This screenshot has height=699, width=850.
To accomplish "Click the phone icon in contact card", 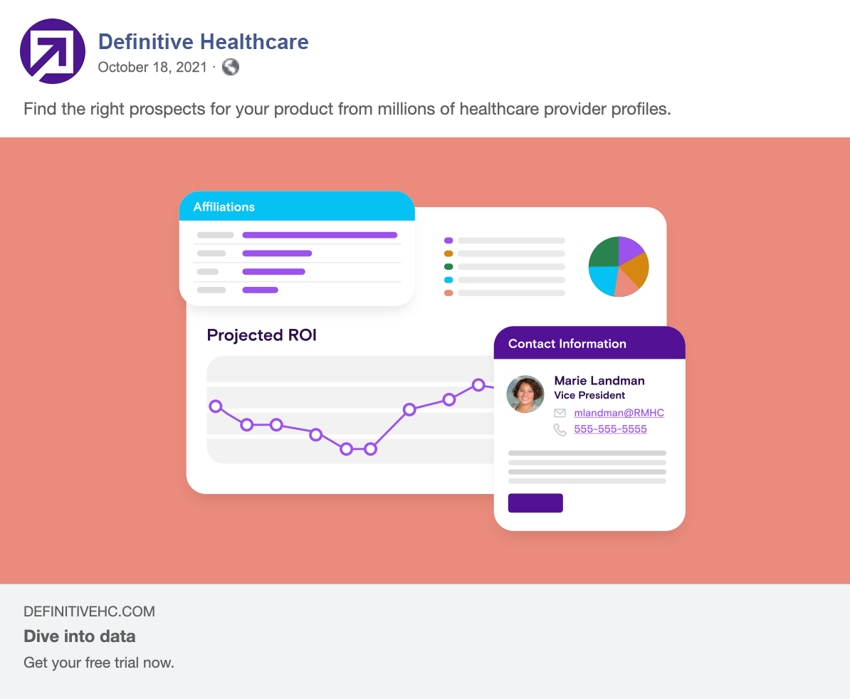I will pos(560,430).
